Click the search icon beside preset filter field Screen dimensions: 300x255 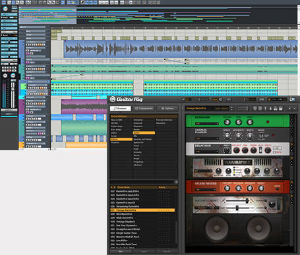(x=176, y=182)
